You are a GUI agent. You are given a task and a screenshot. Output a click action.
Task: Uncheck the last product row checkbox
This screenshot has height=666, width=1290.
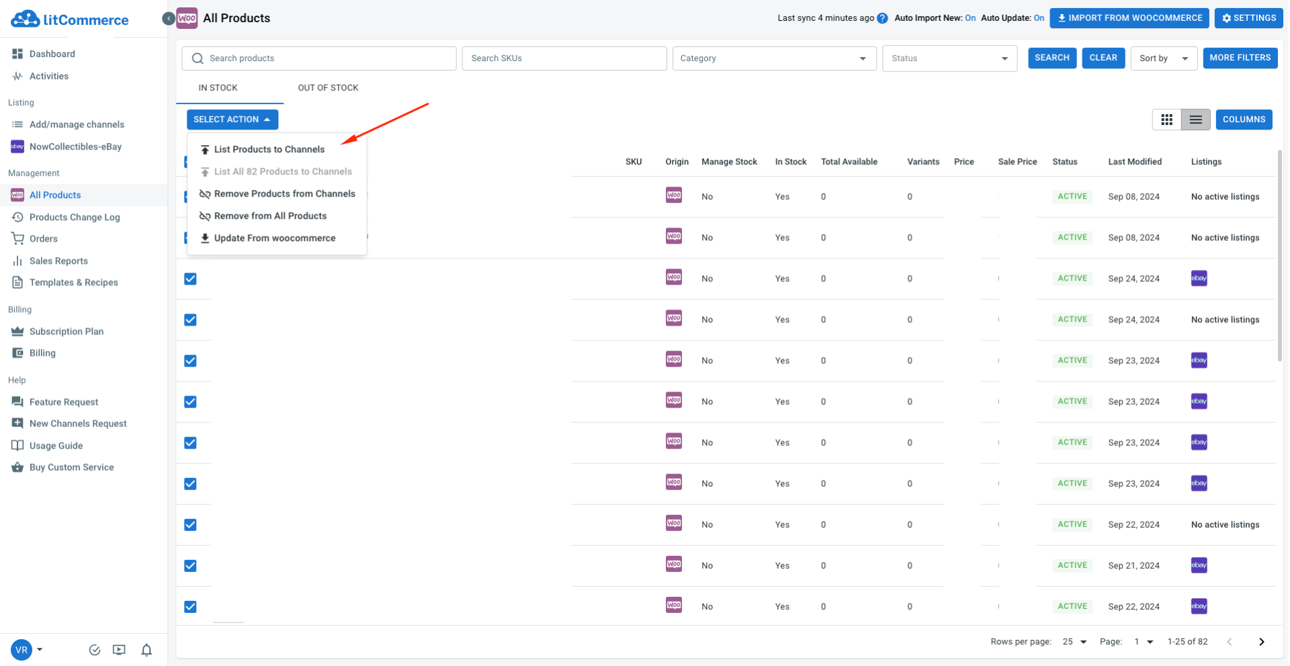[x=190, y=606]
